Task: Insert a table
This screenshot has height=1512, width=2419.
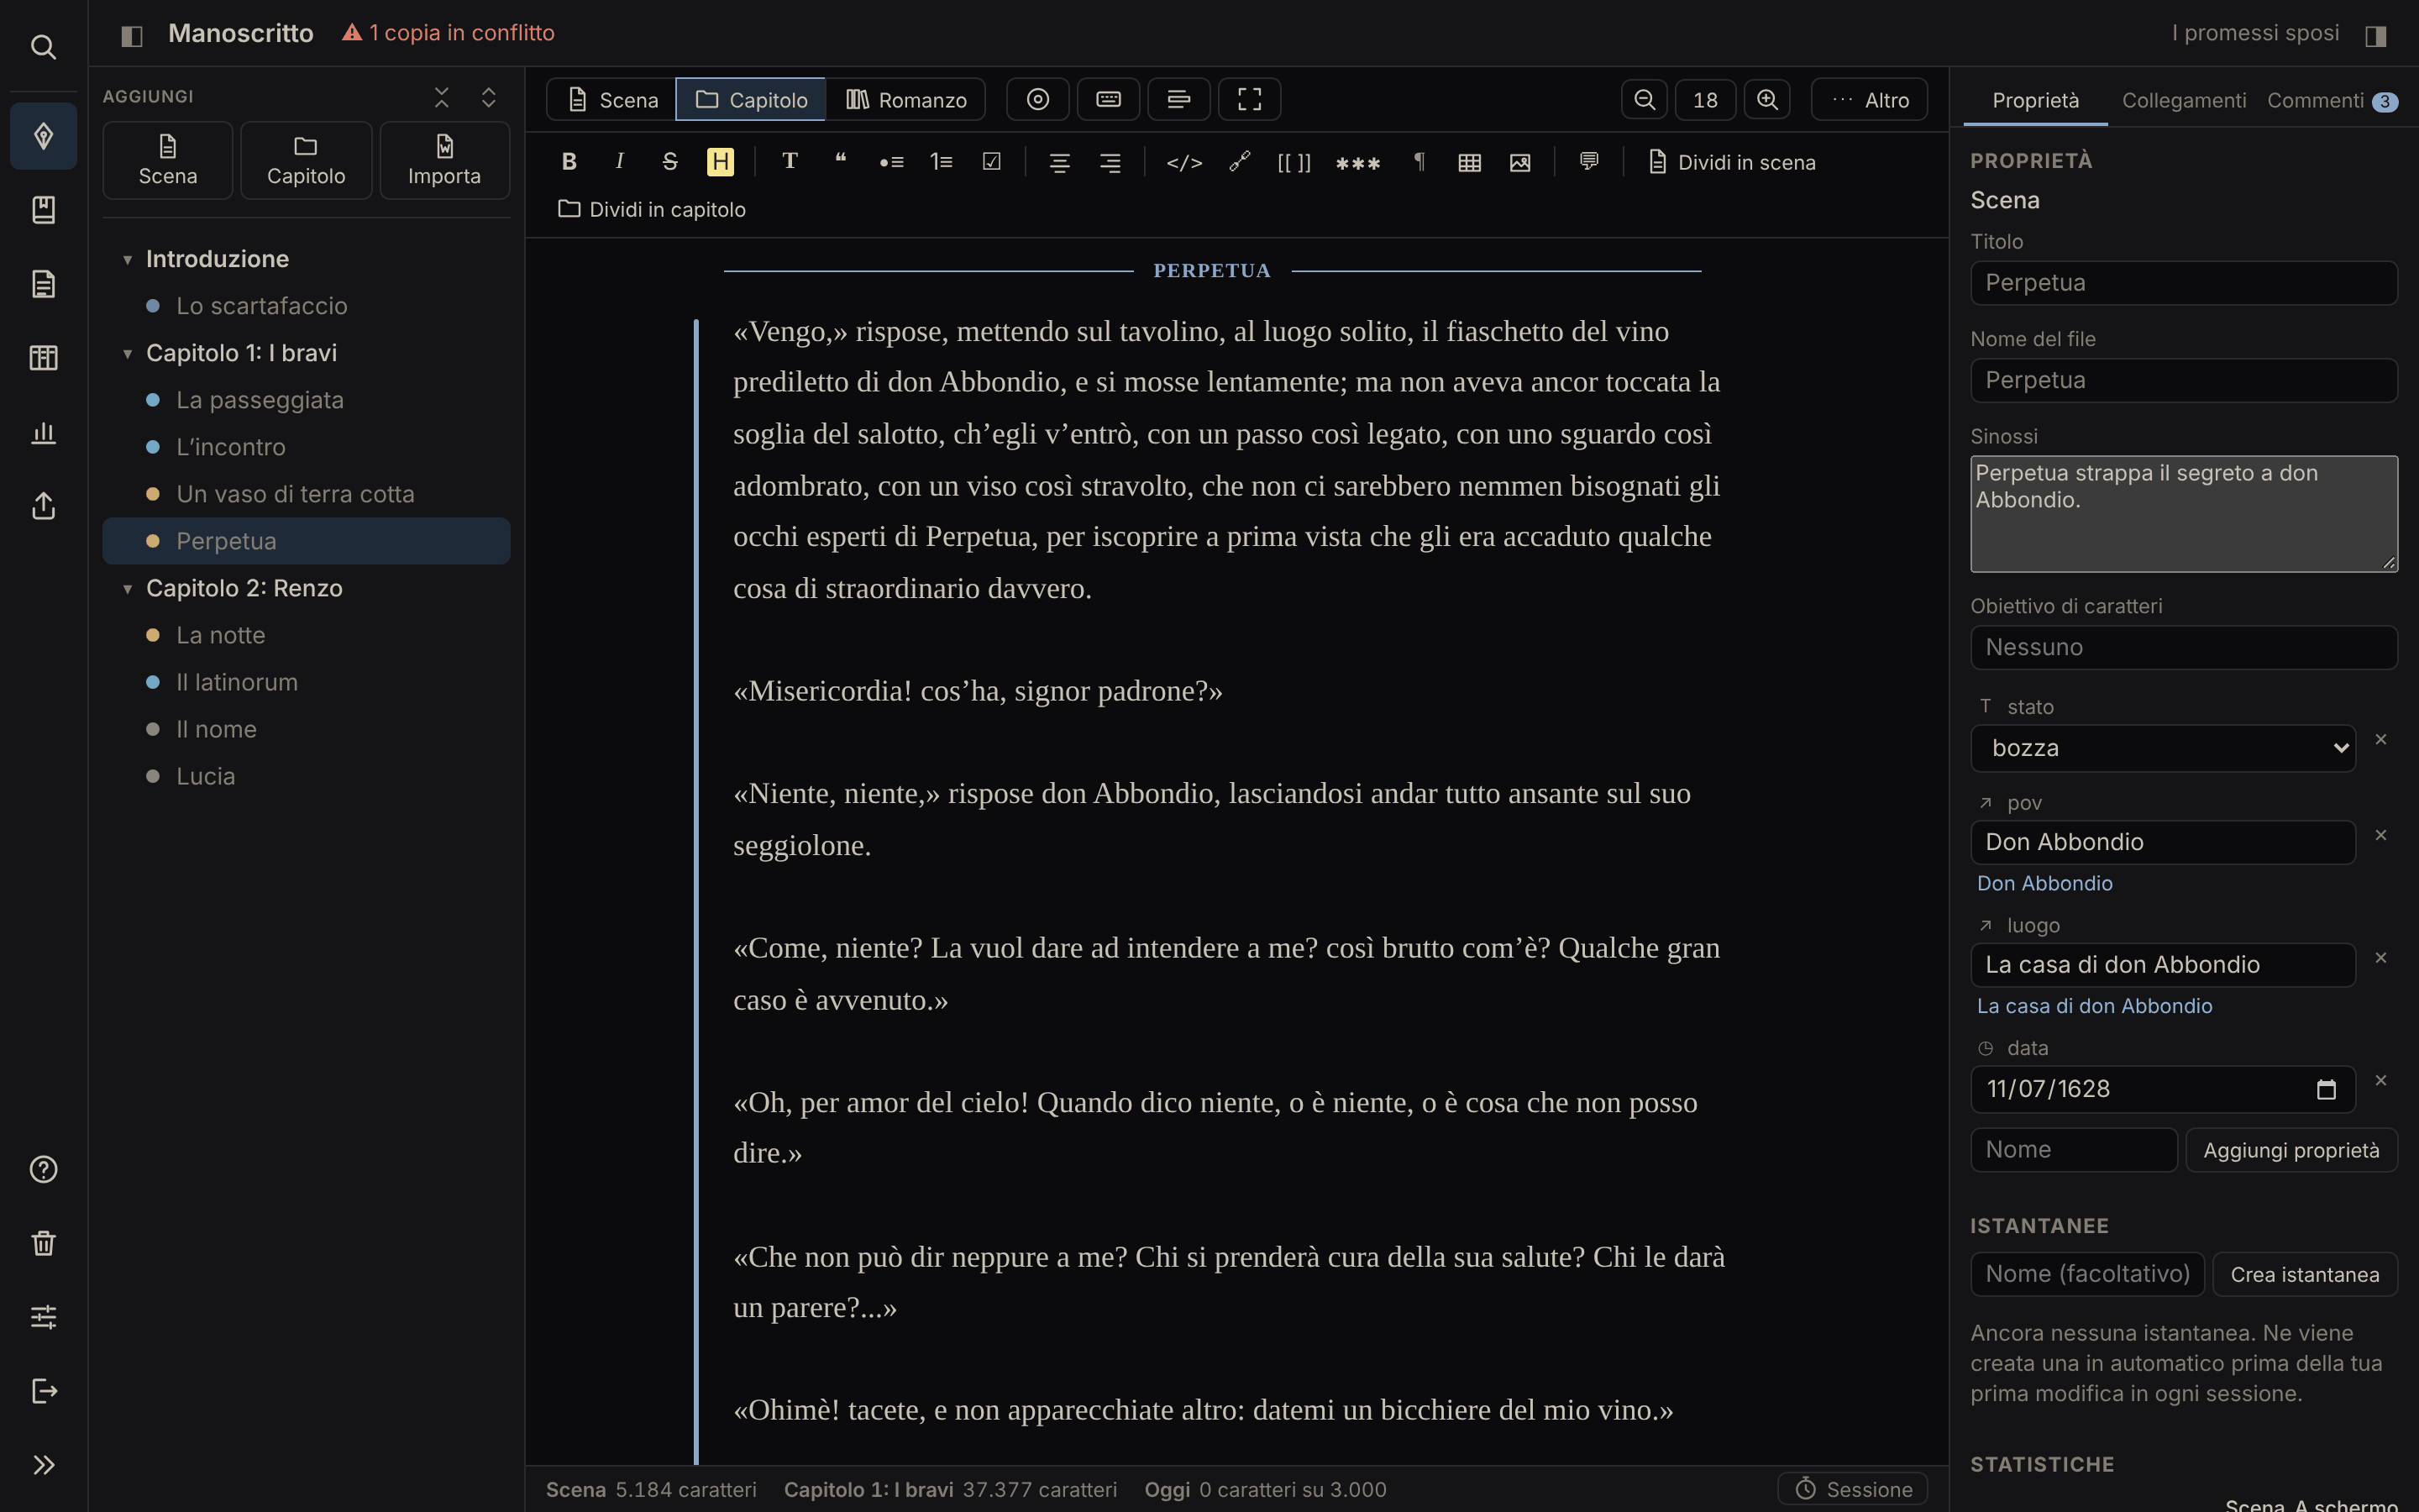Action: (1469, 162)
